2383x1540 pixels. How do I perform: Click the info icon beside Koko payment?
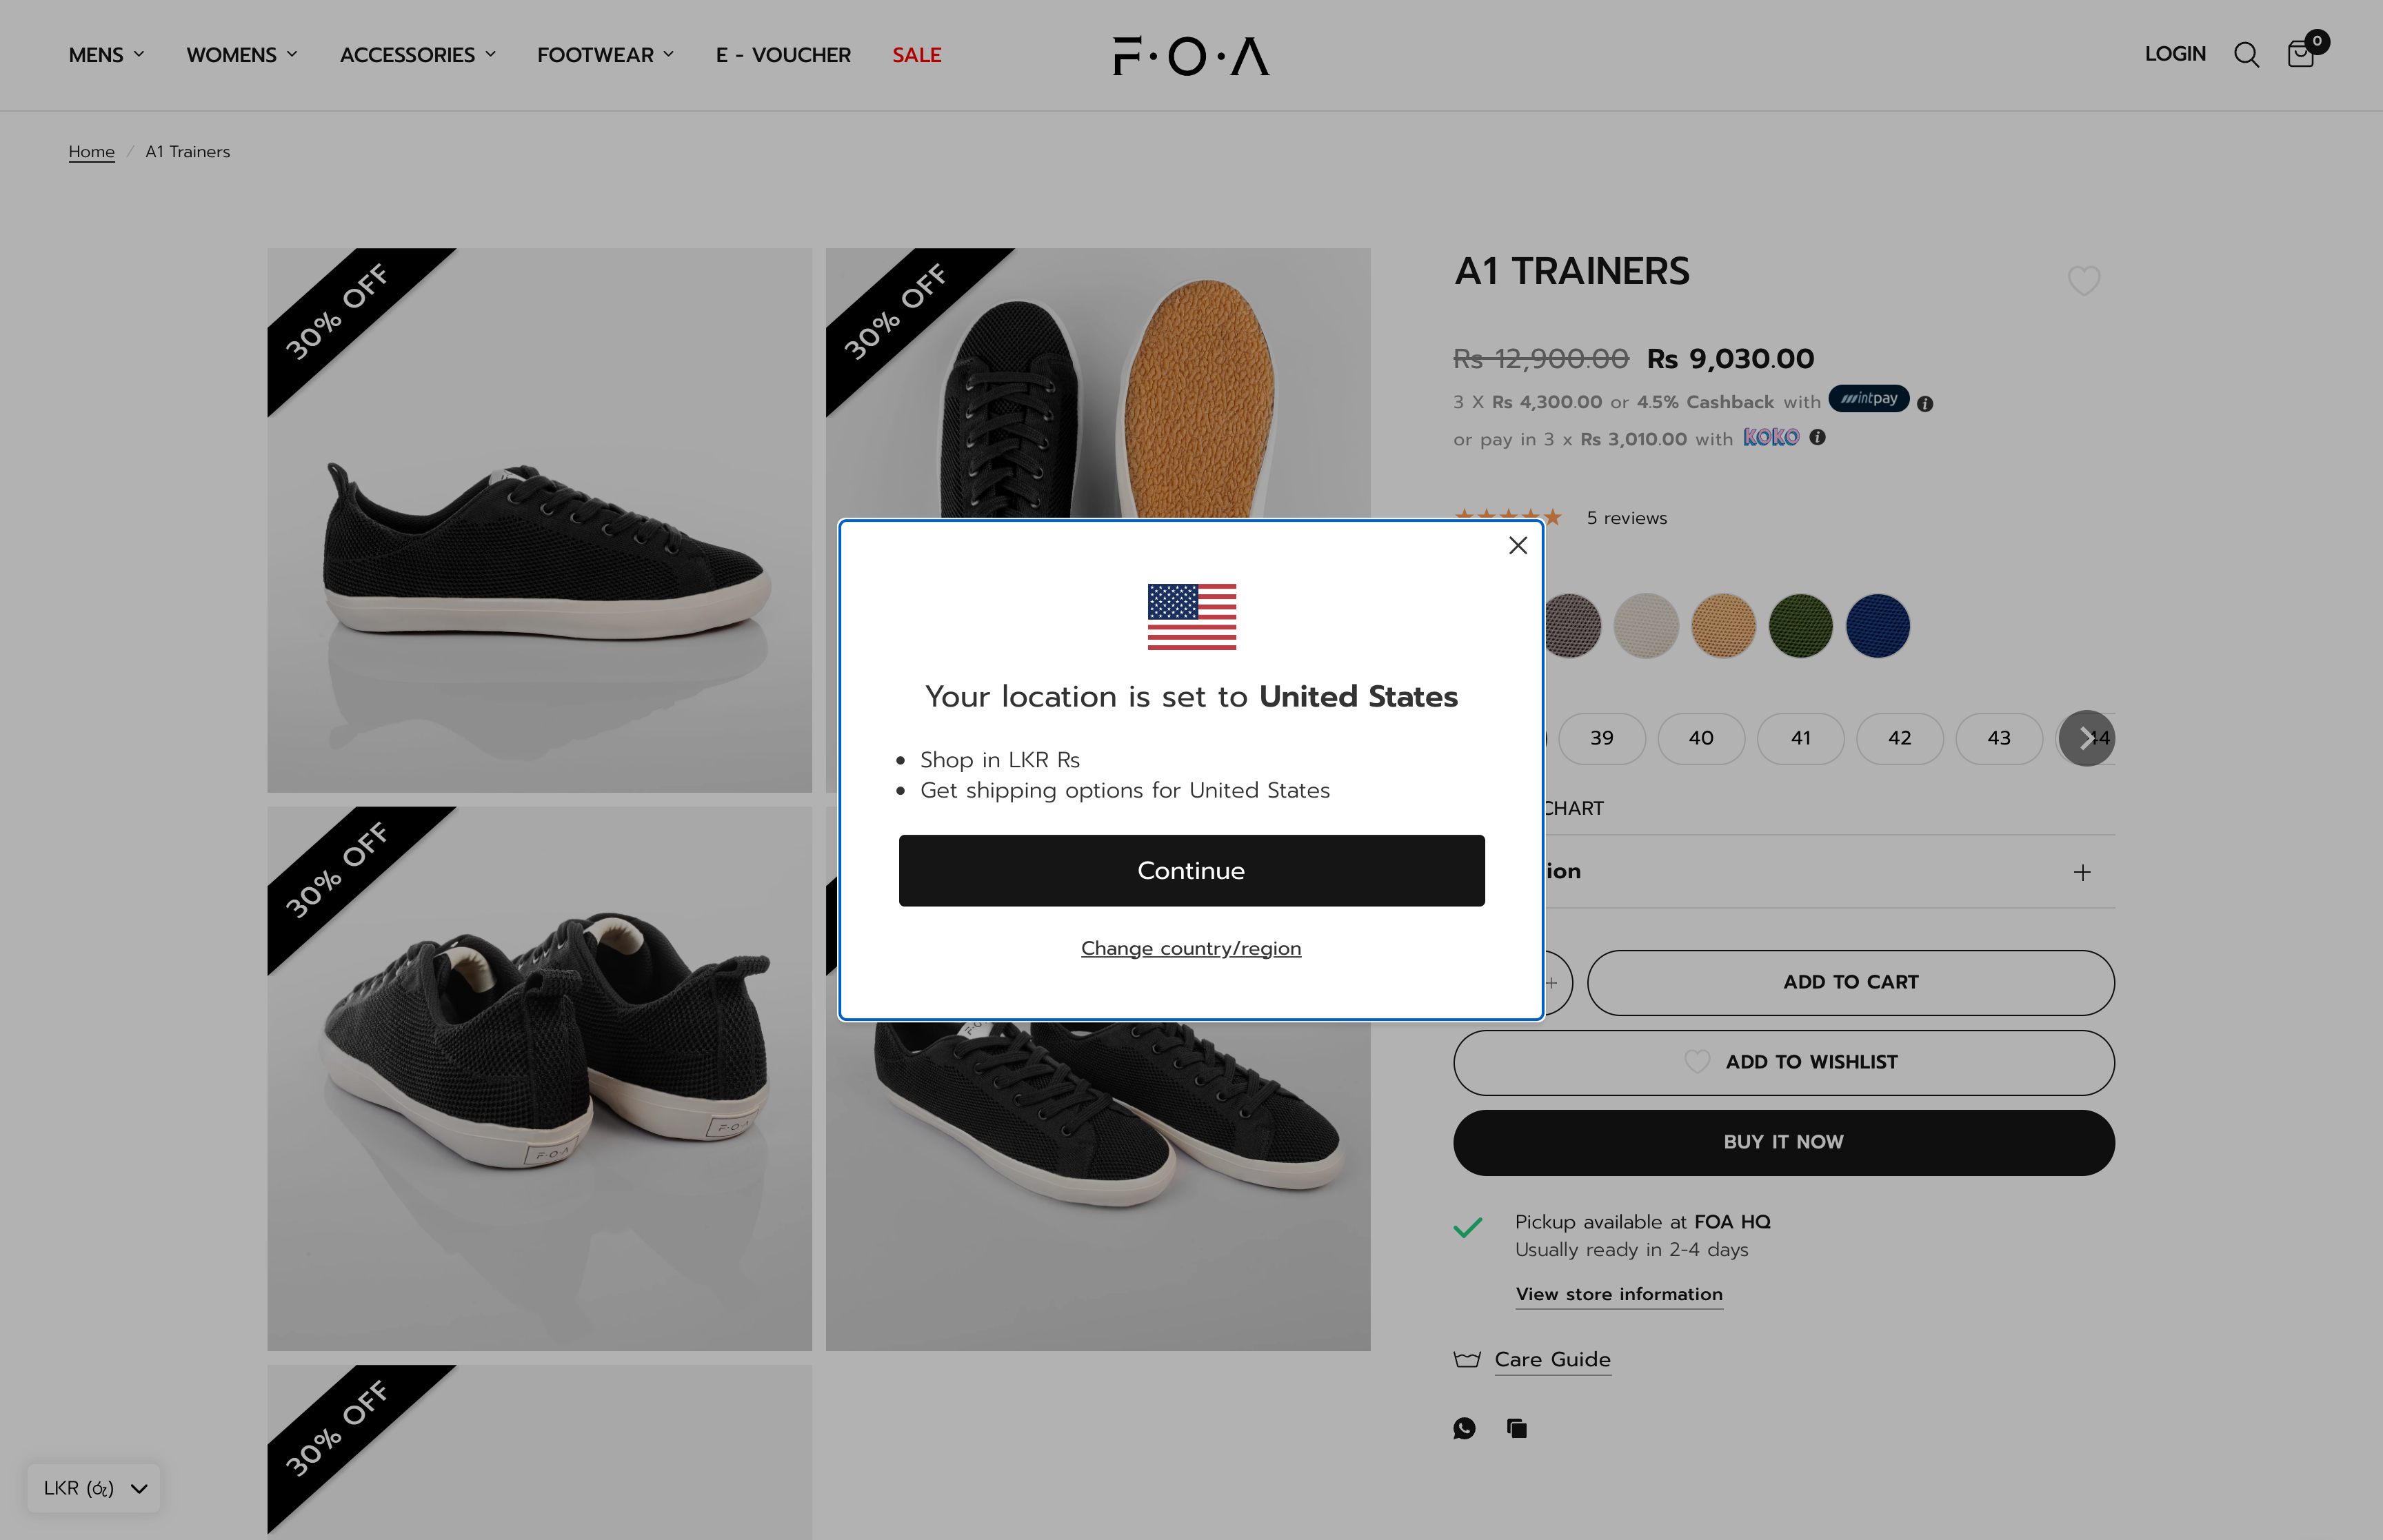(x=1818, y=437)
